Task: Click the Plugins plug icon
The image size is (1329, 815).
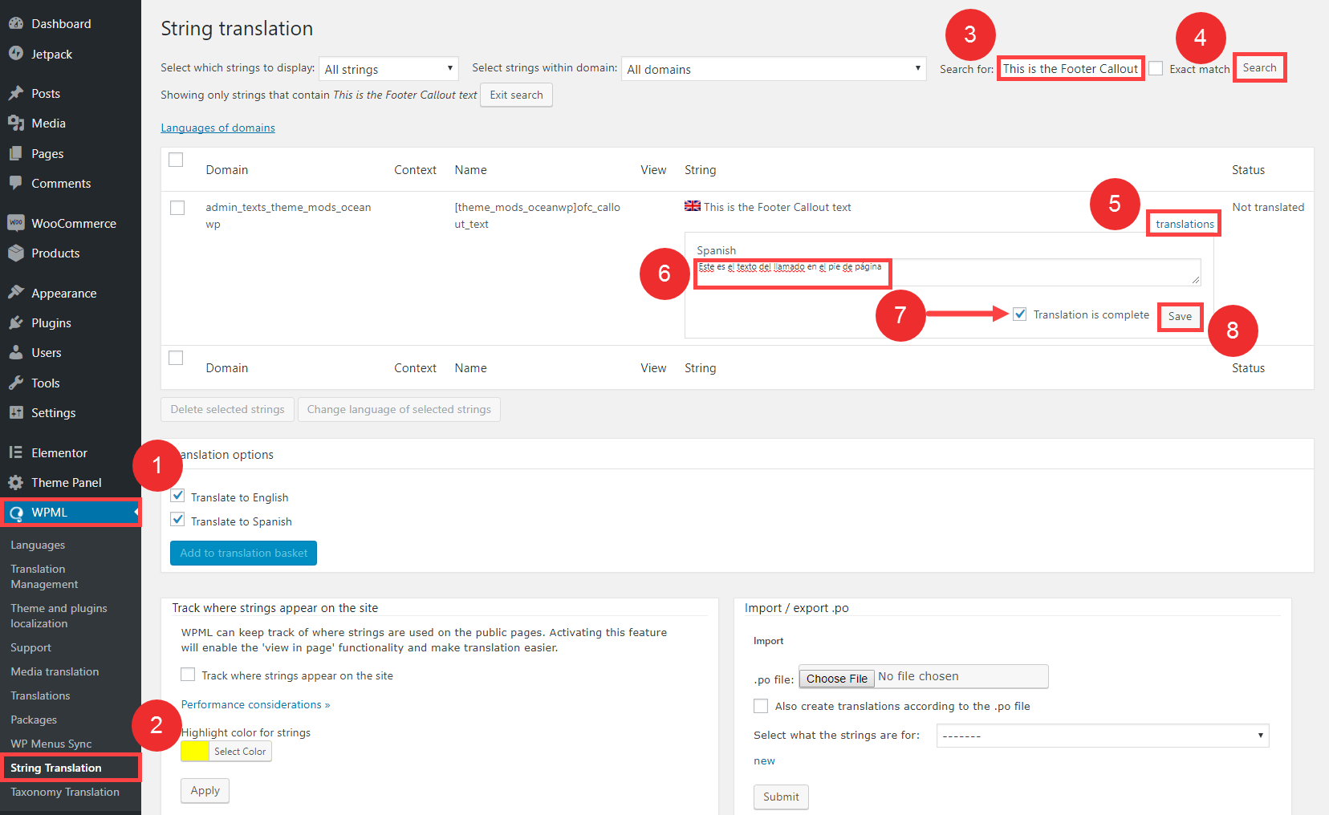Action: point(16,322)
